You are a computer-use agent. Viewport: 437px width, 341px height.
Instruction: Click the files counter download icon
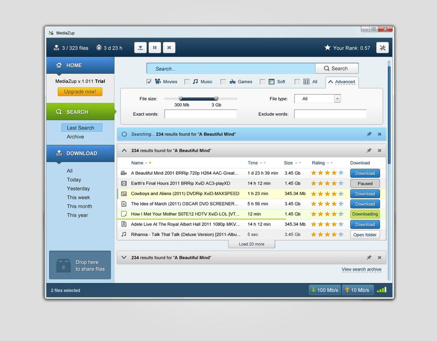click(x=56, y=48)
